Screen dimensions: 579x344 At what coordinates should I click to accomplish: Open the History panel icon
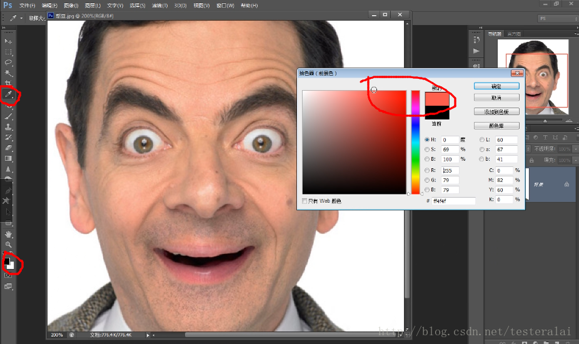(x=476, y=39)
